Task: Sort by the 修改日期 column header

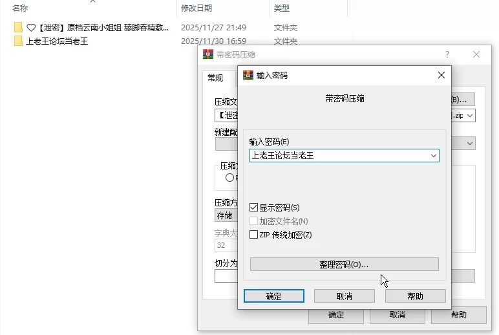Action: pos(196,8)
